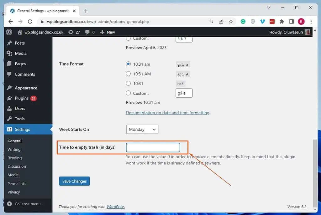Click the Vimeo extension icon in browser toolbar

[x=262, y=22]
